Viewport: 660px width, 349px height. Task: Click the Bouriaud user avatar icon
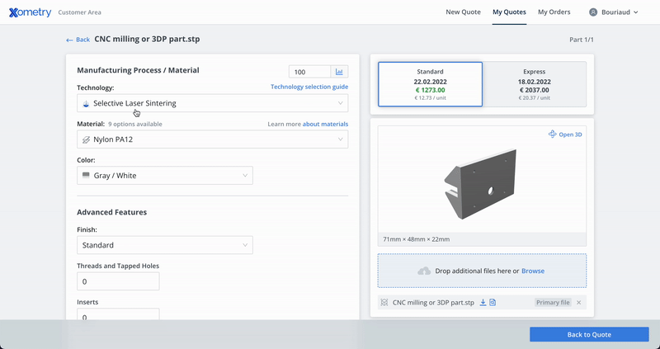pos(593,12)
